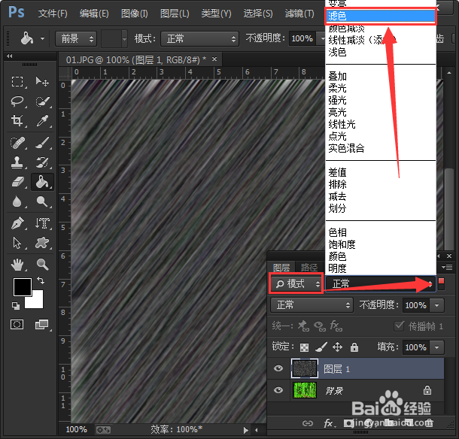Screen dimensions: 459x439
Task: Close the 01.JPG document tab
Action: [214, 59]
